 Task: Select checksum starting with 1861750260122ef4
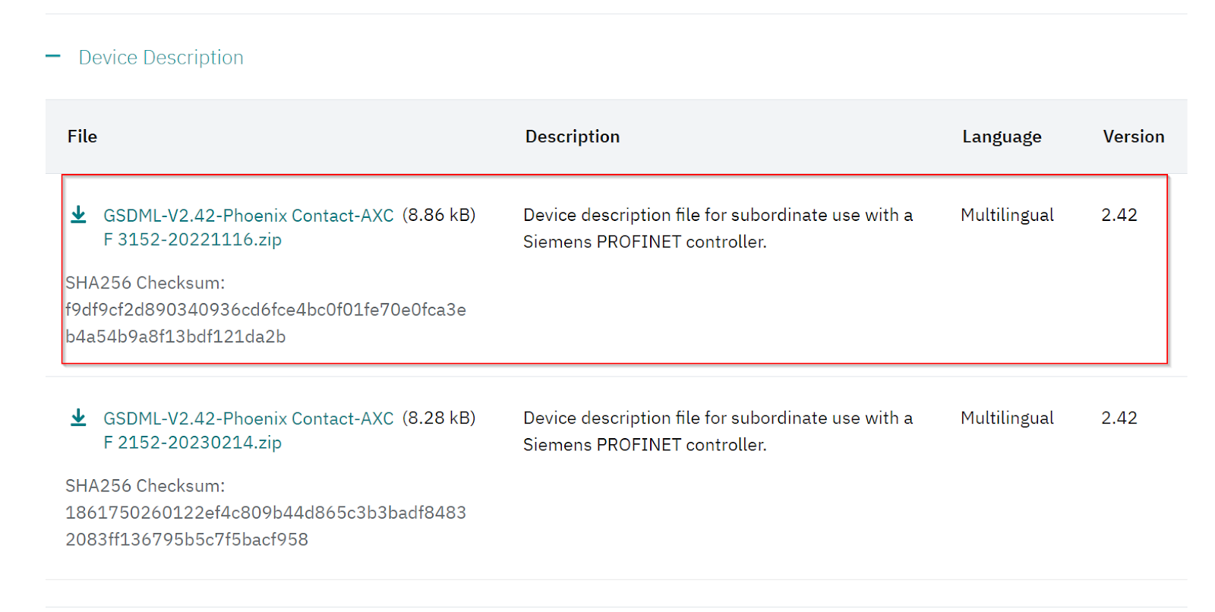[x=266, y=525]
